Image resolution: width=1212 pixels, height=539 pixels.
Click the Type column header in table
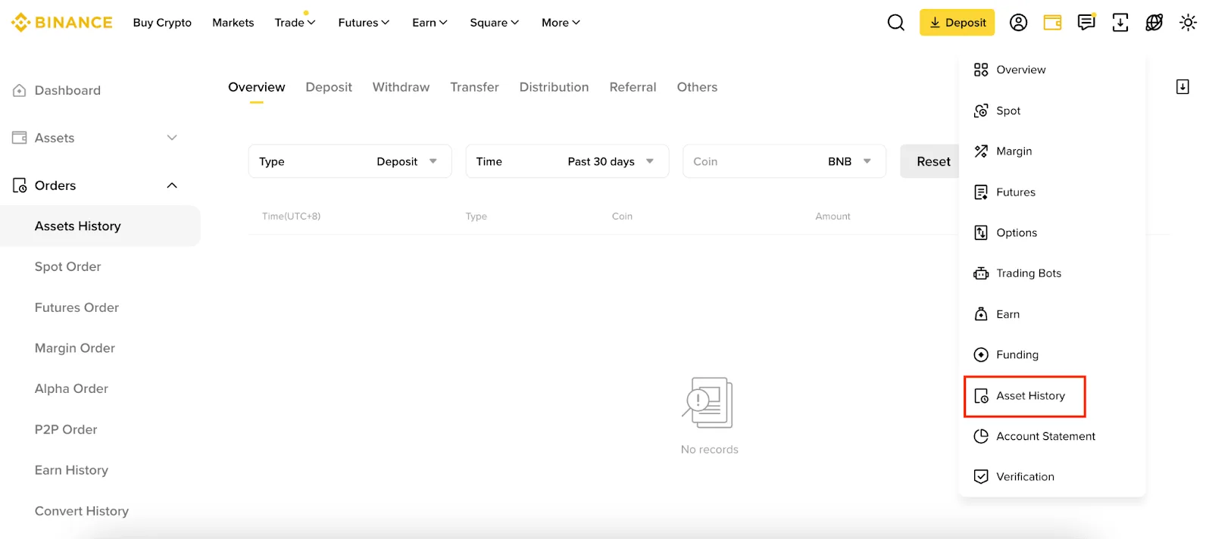476,217
